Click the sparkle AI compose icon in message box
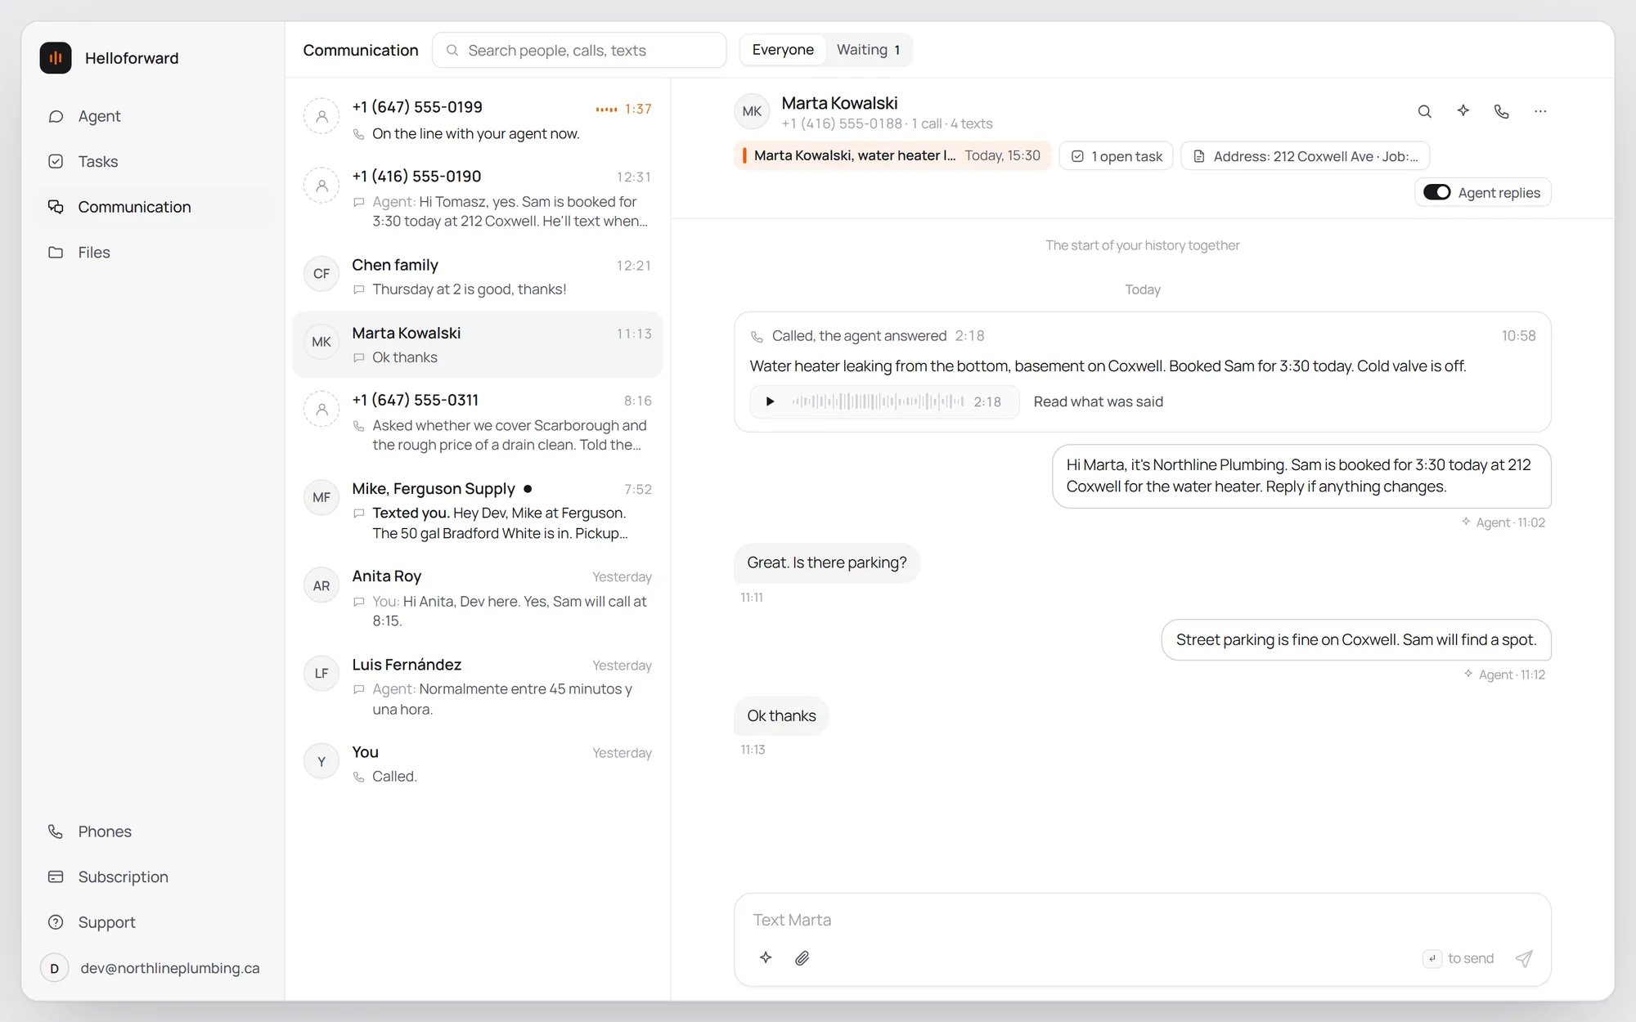The height and width of the screenshot is (1022, 1636). [766, 957]
